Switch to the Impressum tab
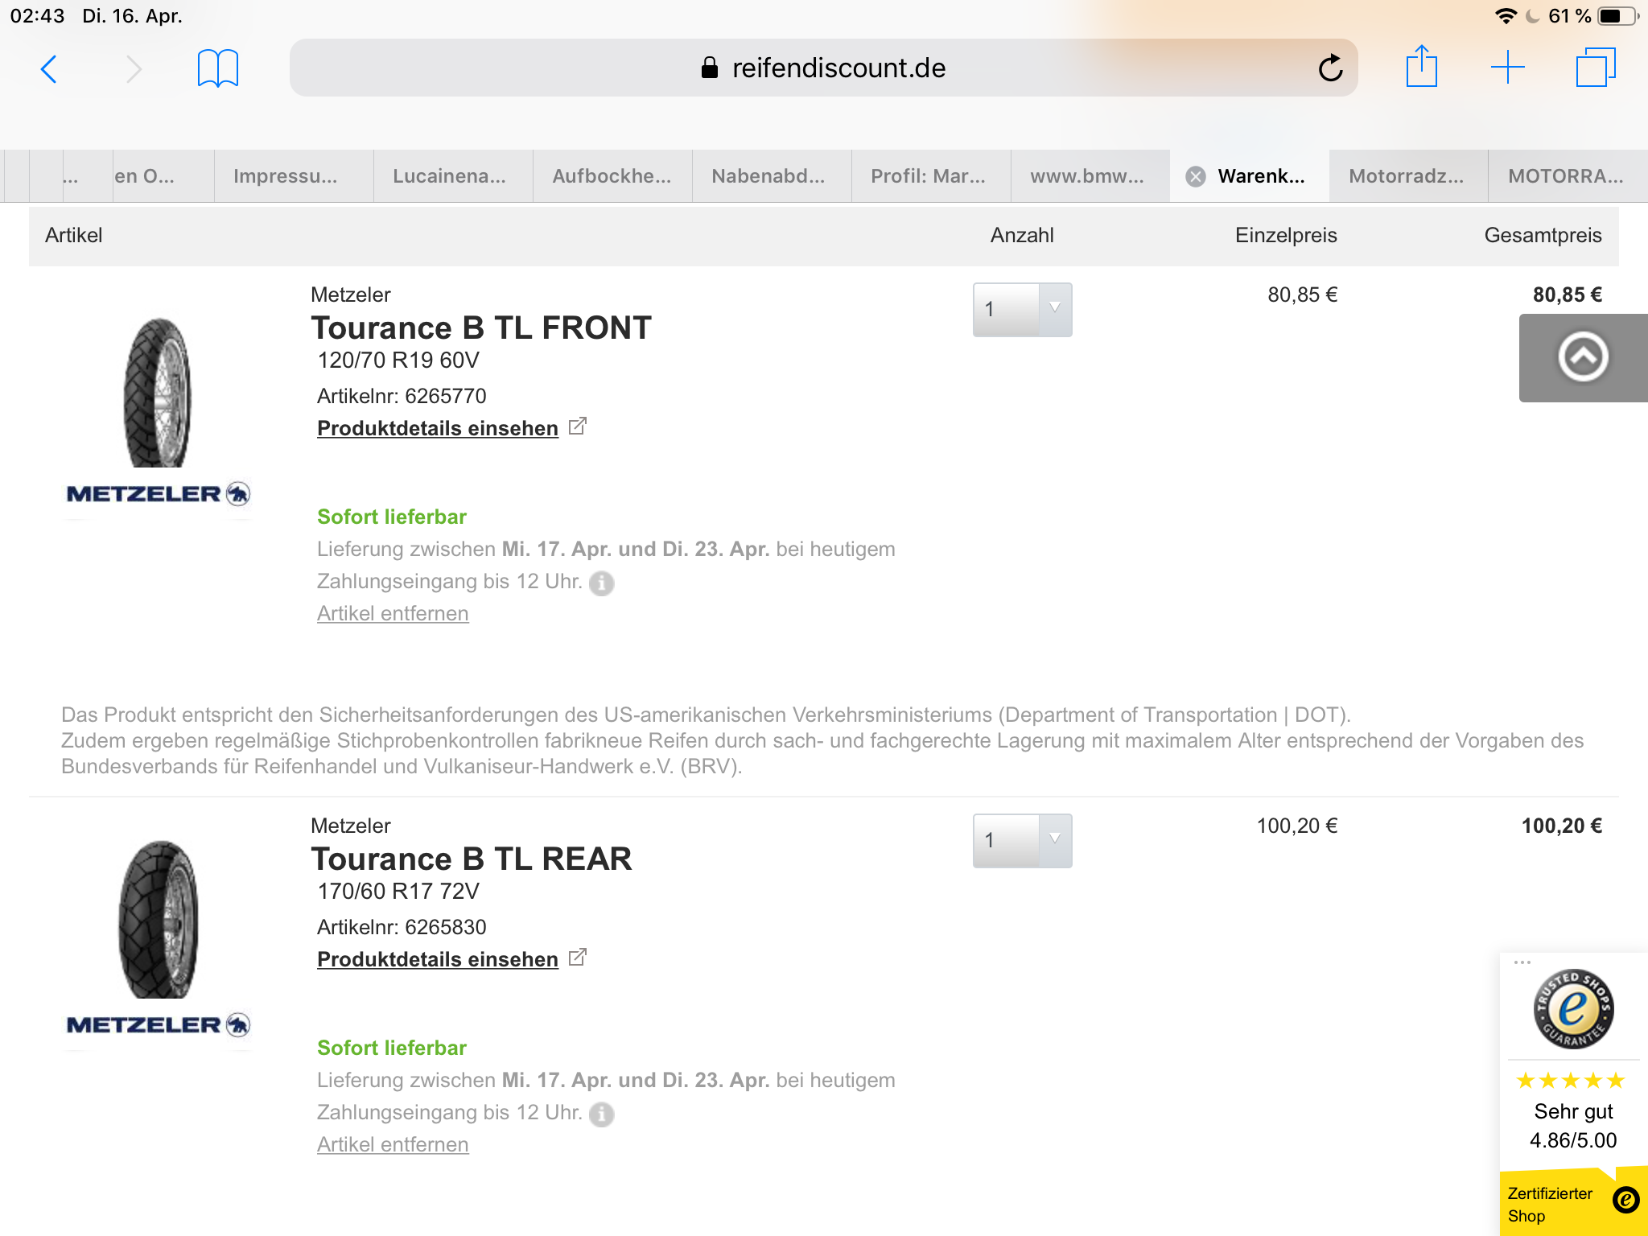Viewport: 1648px width, 1236px height. 286,176
